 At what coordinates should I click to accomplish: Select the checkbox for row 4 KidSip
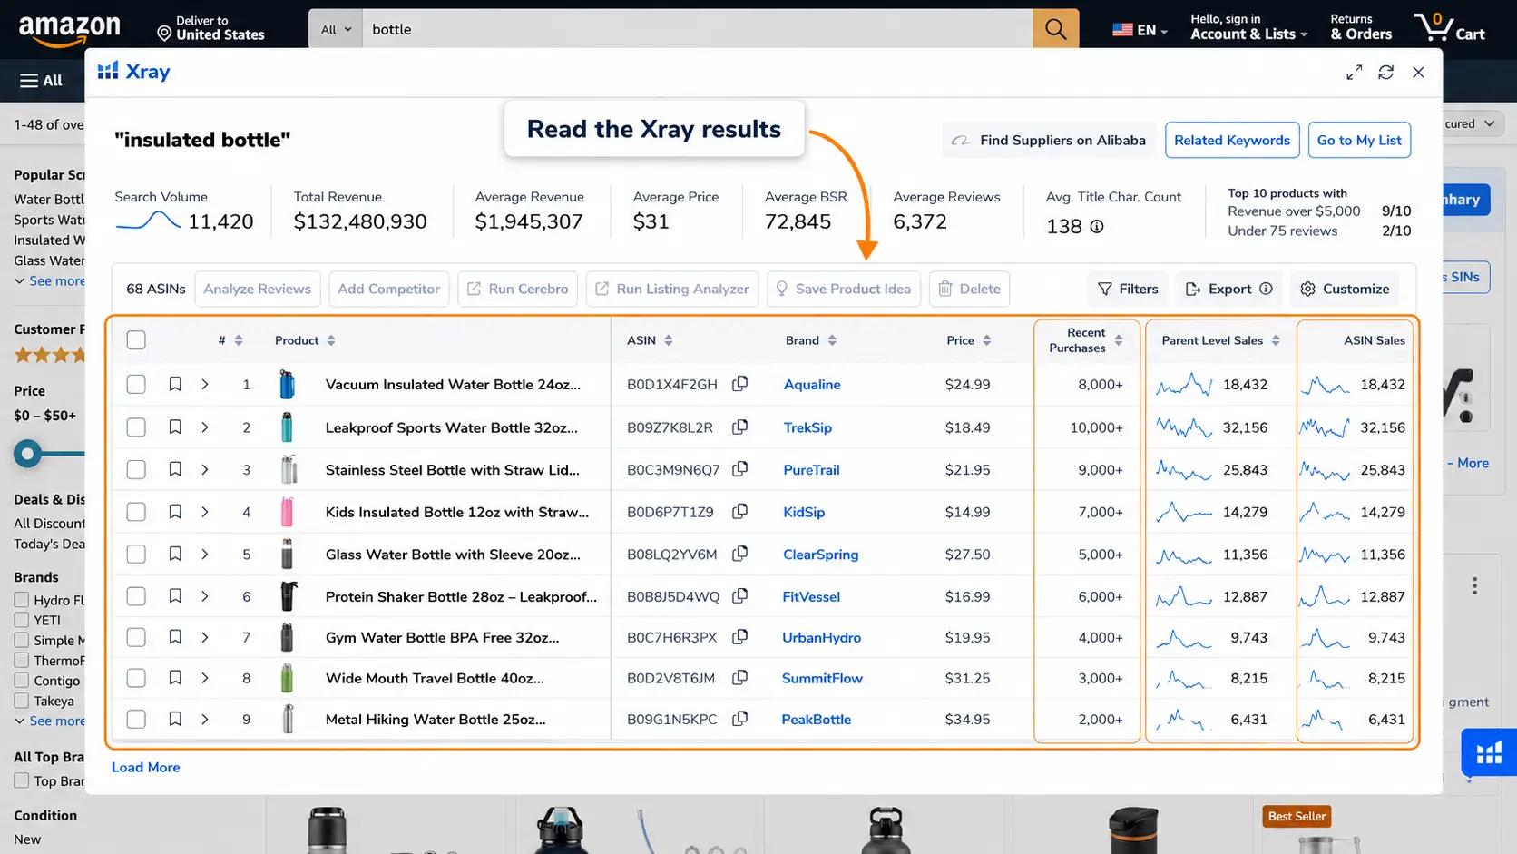point(136,512)
